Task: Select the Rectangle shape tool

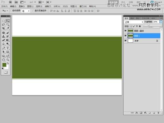Action: [x=8, y=52]
